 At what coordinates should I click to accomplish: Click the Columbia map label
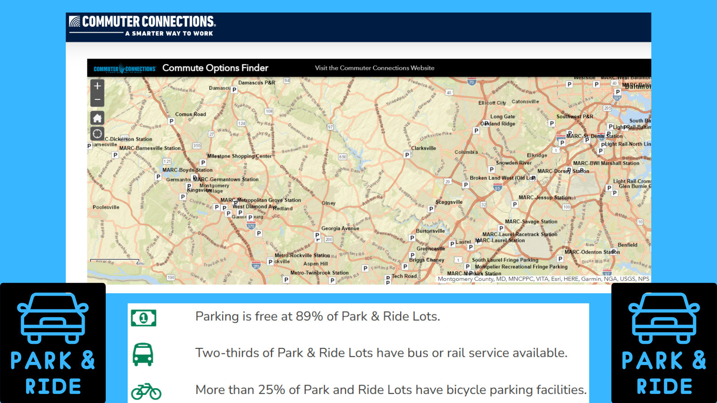[x=466, y=152]
